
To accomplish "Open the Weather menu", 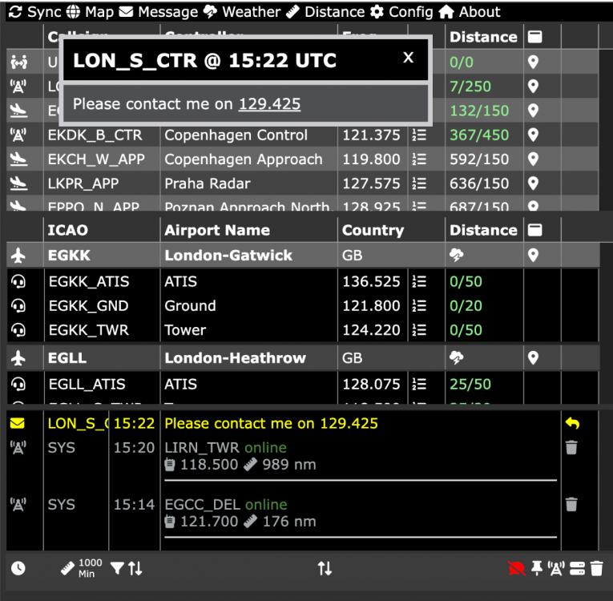I will (x=242, y=12).
